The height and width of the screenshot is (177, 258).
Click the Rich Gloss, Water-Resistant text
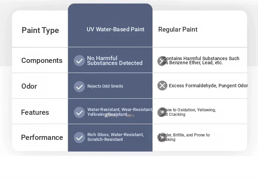[116, 137]
